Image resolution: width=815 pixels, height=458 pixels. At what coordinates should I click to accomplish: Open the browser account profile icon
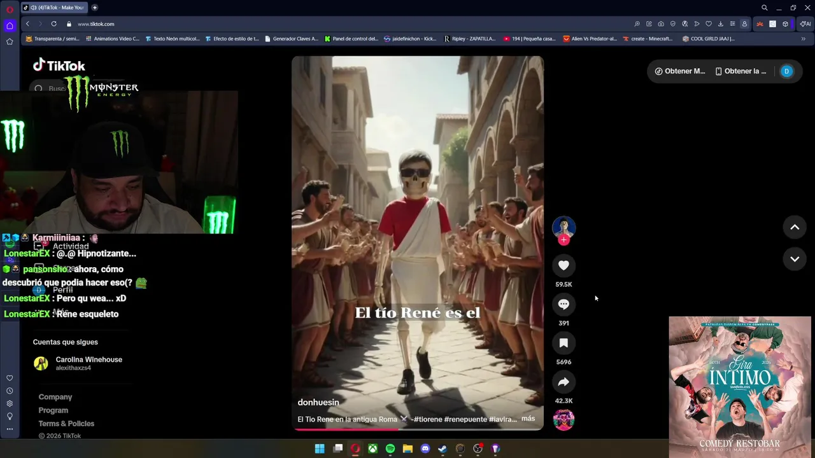click(x=744, y=24)
